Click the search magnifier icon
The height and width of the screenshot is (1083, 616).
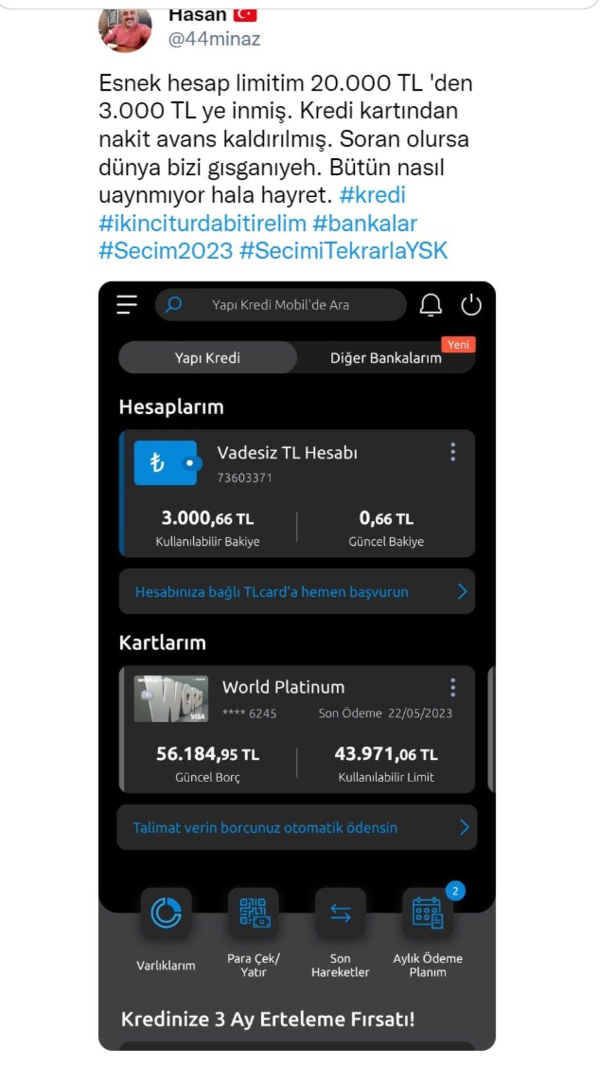[174, 305]
